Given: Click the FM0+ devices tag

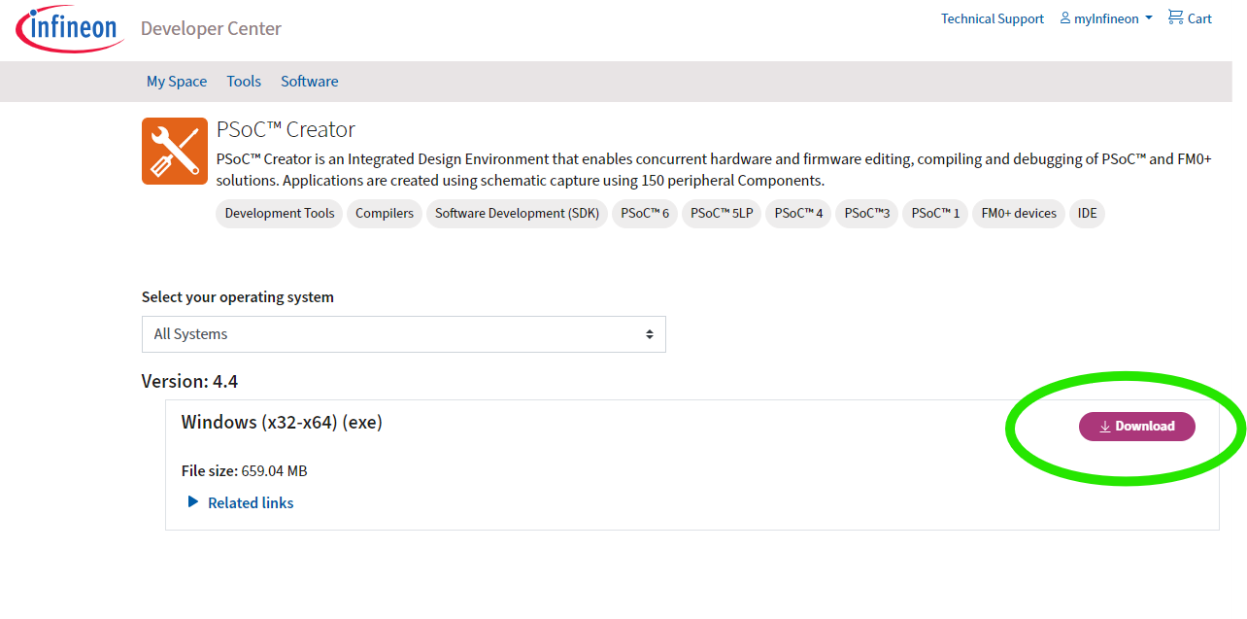Looking at the screenshot, I should click(x=1019, y=214).
